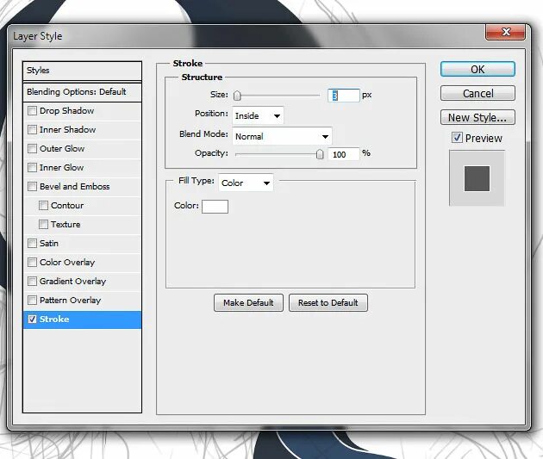This screenshot has width=543, height=459.
Task: Check the Texture checkbox
Action: pyautogui.click(x=43, y=225)
